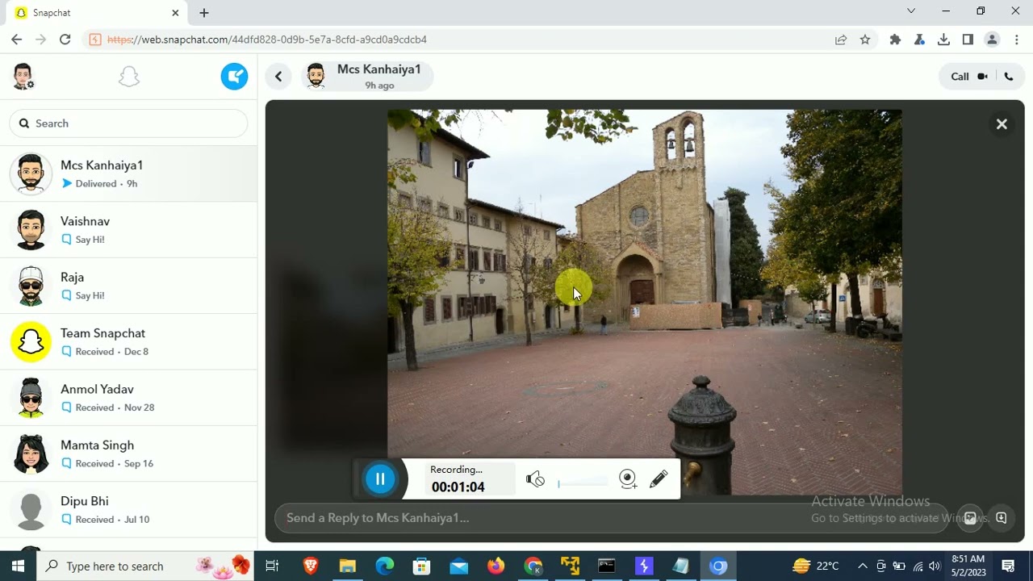
Task: Open my profile avatar with settings gear
Action: point(23,77)
